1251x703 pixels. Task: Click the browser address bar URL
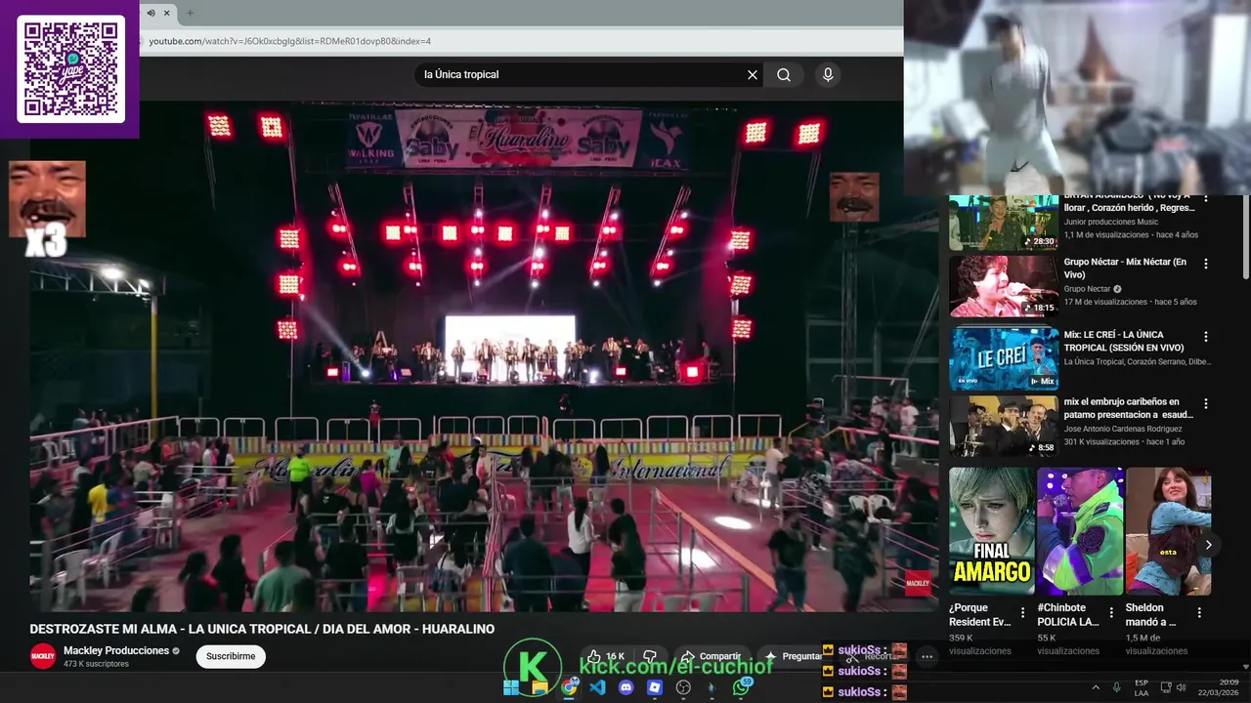[x=289, y=41]
